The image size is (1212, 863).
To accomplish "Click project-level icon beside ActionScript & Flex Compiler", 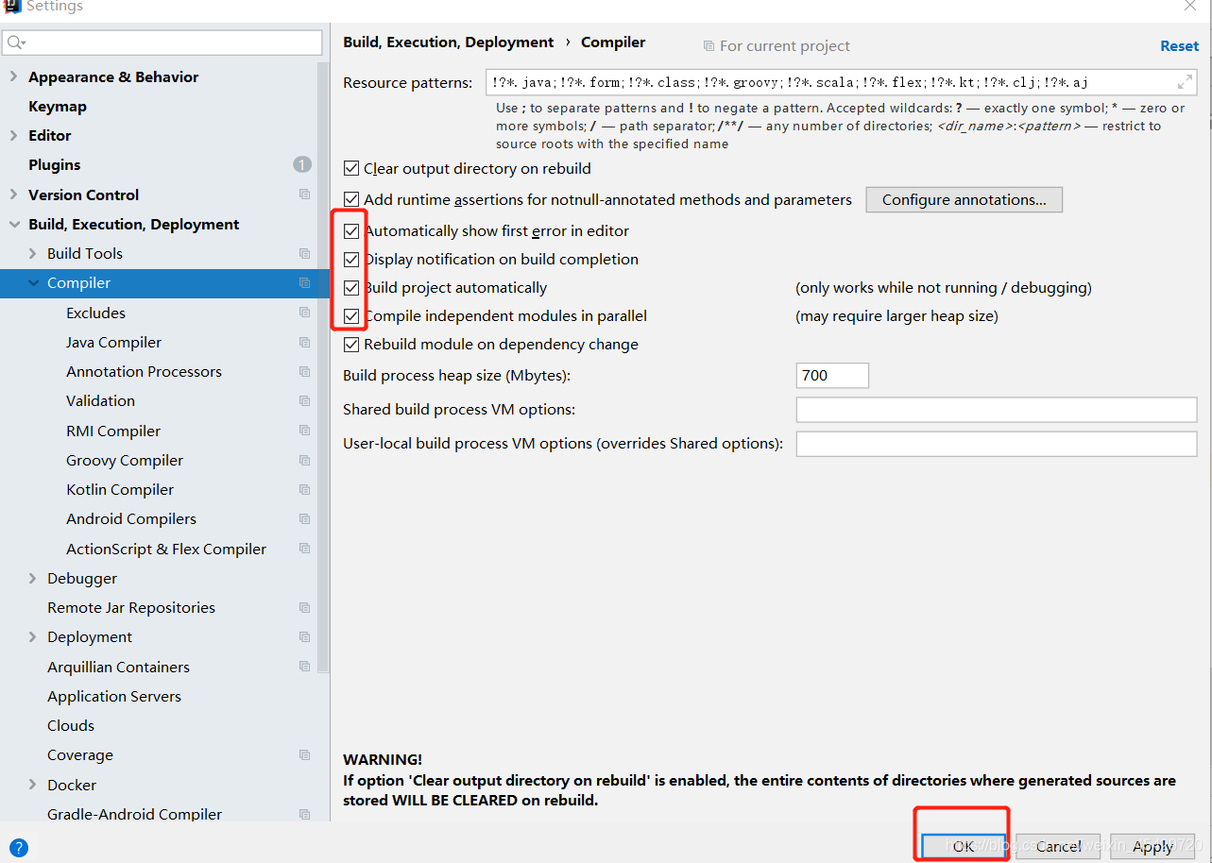I will [x=304, y=549].
